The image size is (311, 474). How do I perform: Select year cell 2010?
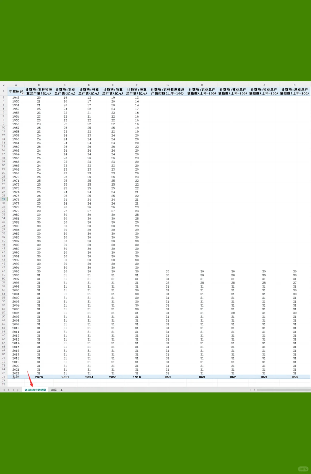pyautogui.click(x=16, y=328)
